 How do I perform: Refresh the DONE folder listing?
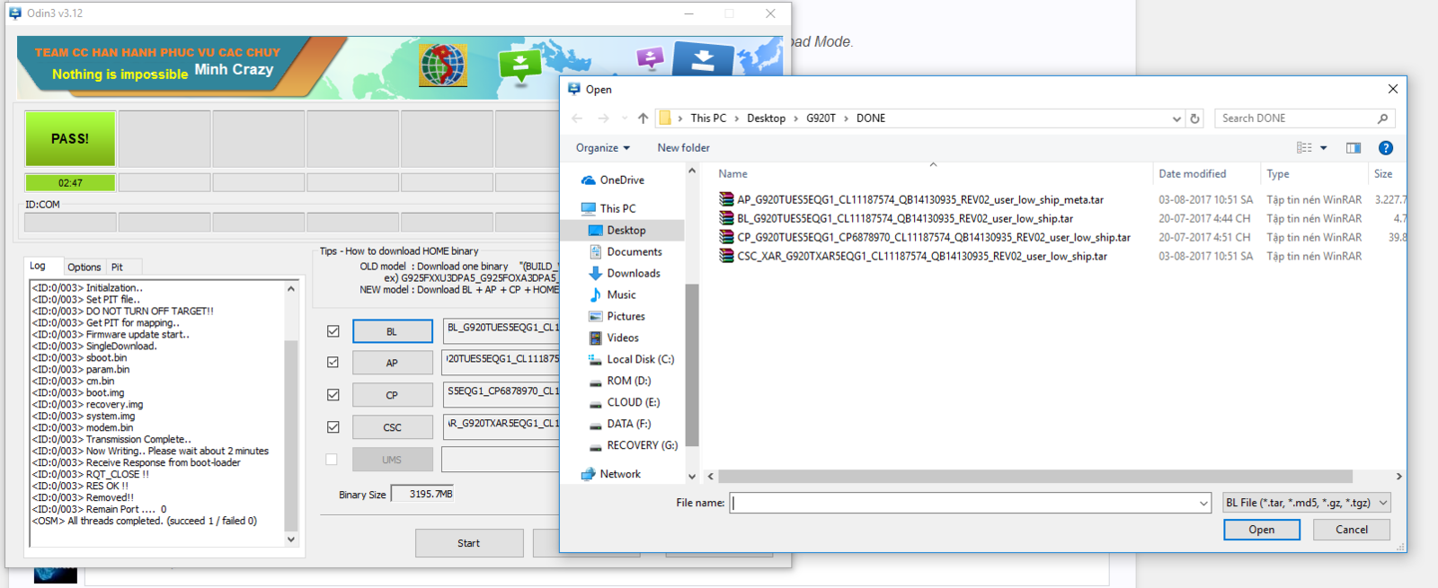pos(1194,118)
